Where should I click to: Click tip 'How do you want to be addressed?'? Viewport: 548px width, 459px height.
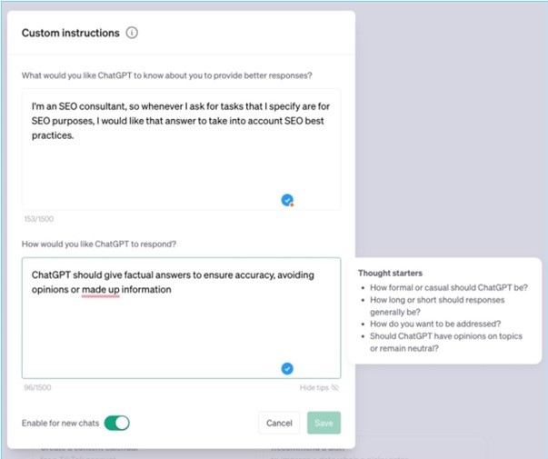435,324
